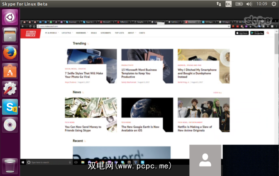Open the sound volume indicator menu

pos(249,4)
